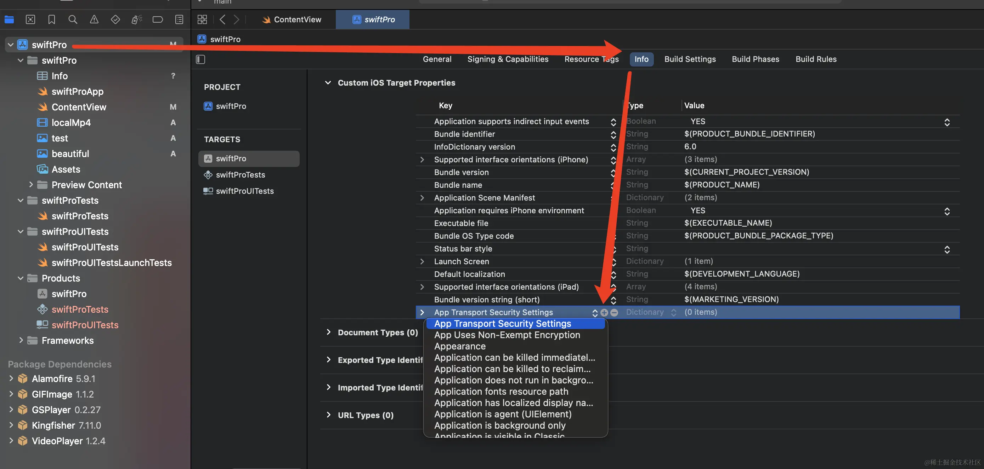Toggle the project and targets list sidebar
984x469 pixels.
tap(200, 59)
